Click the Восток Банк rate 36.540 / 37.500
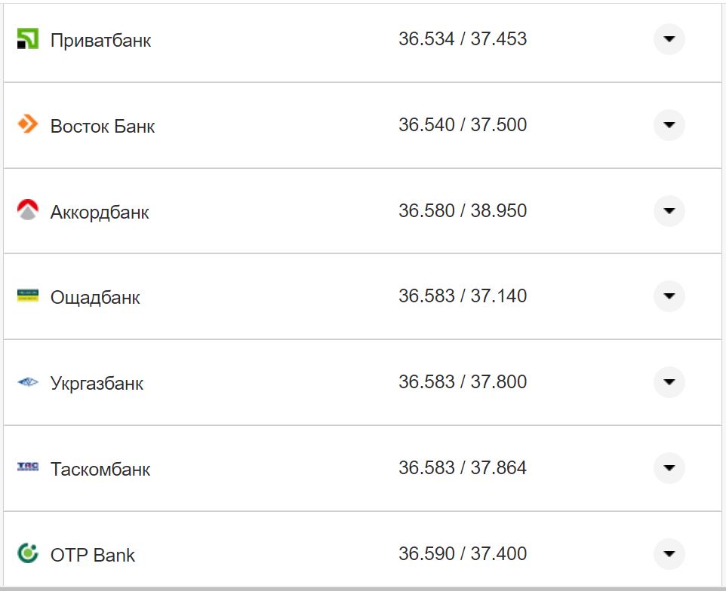The width and height of the screenshot is (726, 591). point(463,124)
